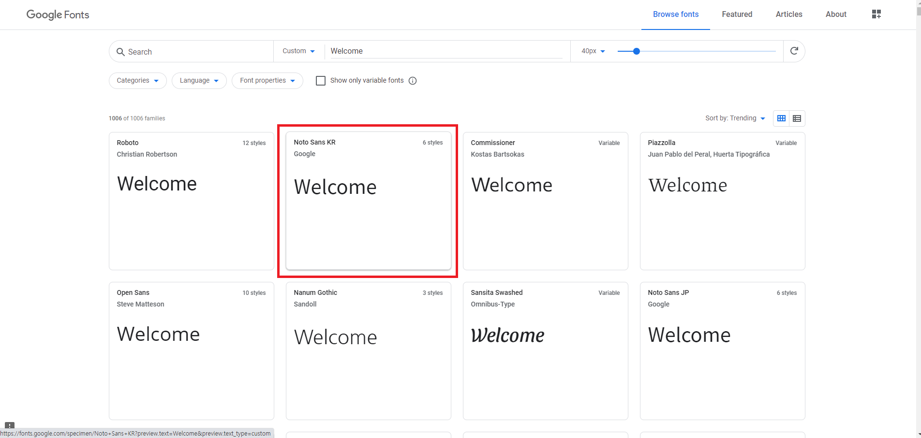Switch to grid view
Screen dimensions: 921x438
[781, 118]
